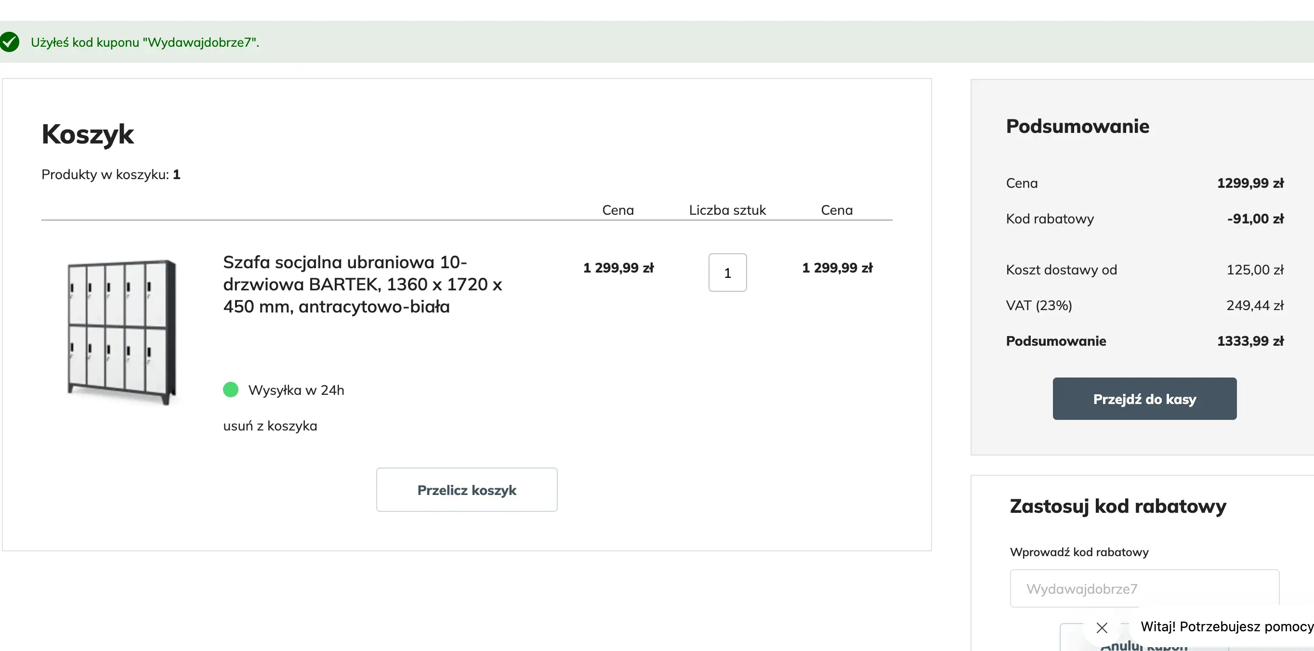Open the BARTEK locker product image
This screenshot has height=651, width=1314.
tap(122, 332)
